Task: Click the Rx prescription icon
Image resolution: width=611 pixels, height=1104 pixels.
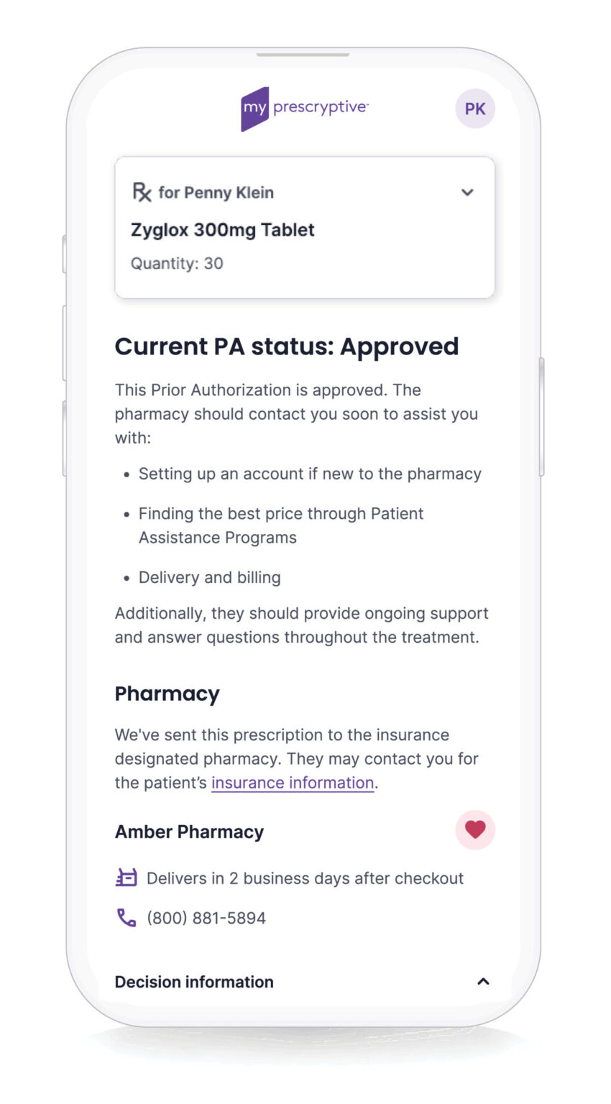Action: coord(142,192)
